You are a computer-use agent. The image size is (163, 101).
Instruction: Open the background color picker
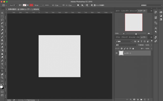(3, 89)
